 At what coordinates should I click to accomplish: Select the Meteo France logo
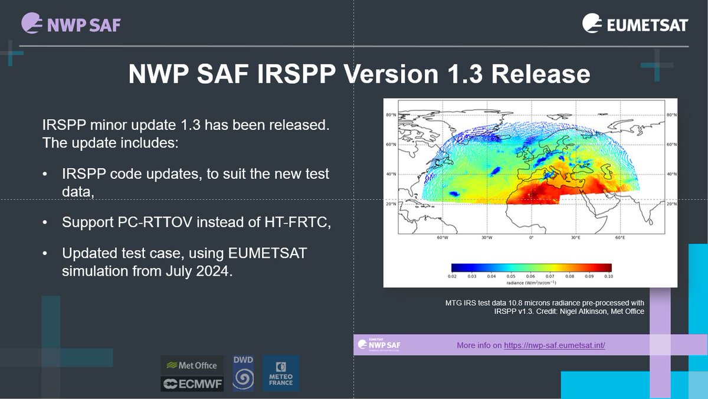(x=281, y=373)
